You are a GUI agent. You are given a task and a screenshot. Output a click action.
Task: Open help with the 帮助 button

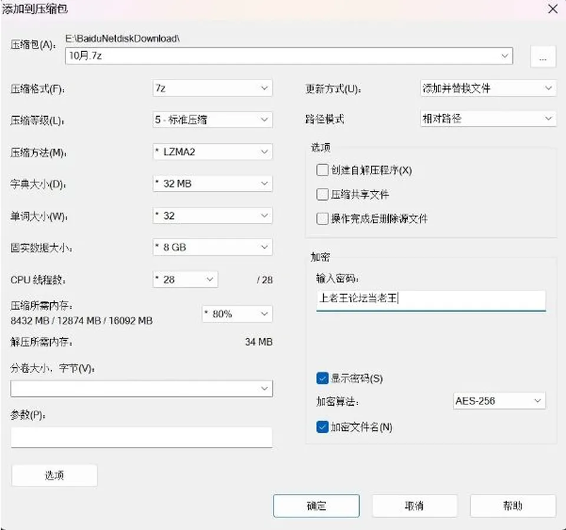pos(513,506)
